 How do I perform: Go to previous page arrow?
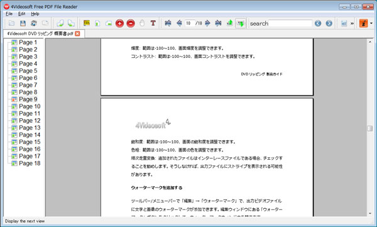[179, 23]
